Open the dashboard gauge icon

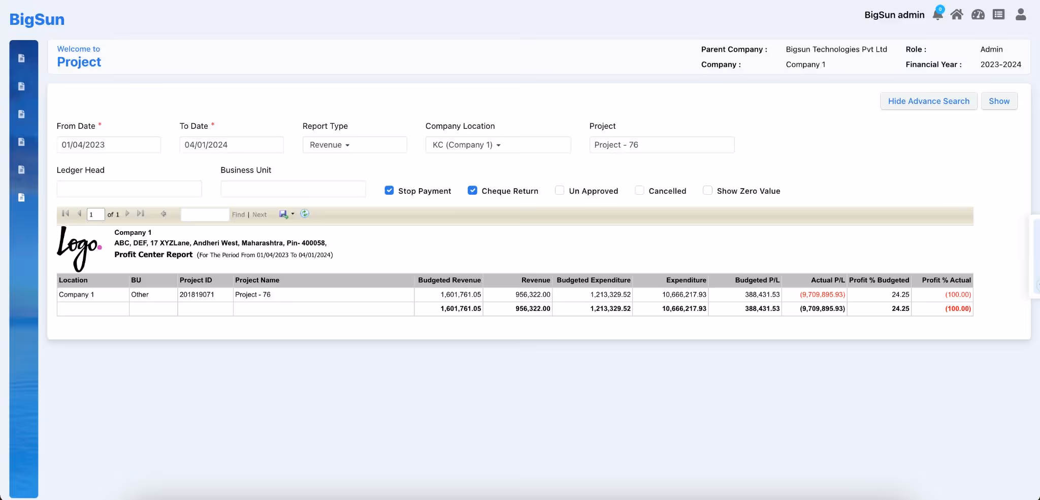(978, 15)
